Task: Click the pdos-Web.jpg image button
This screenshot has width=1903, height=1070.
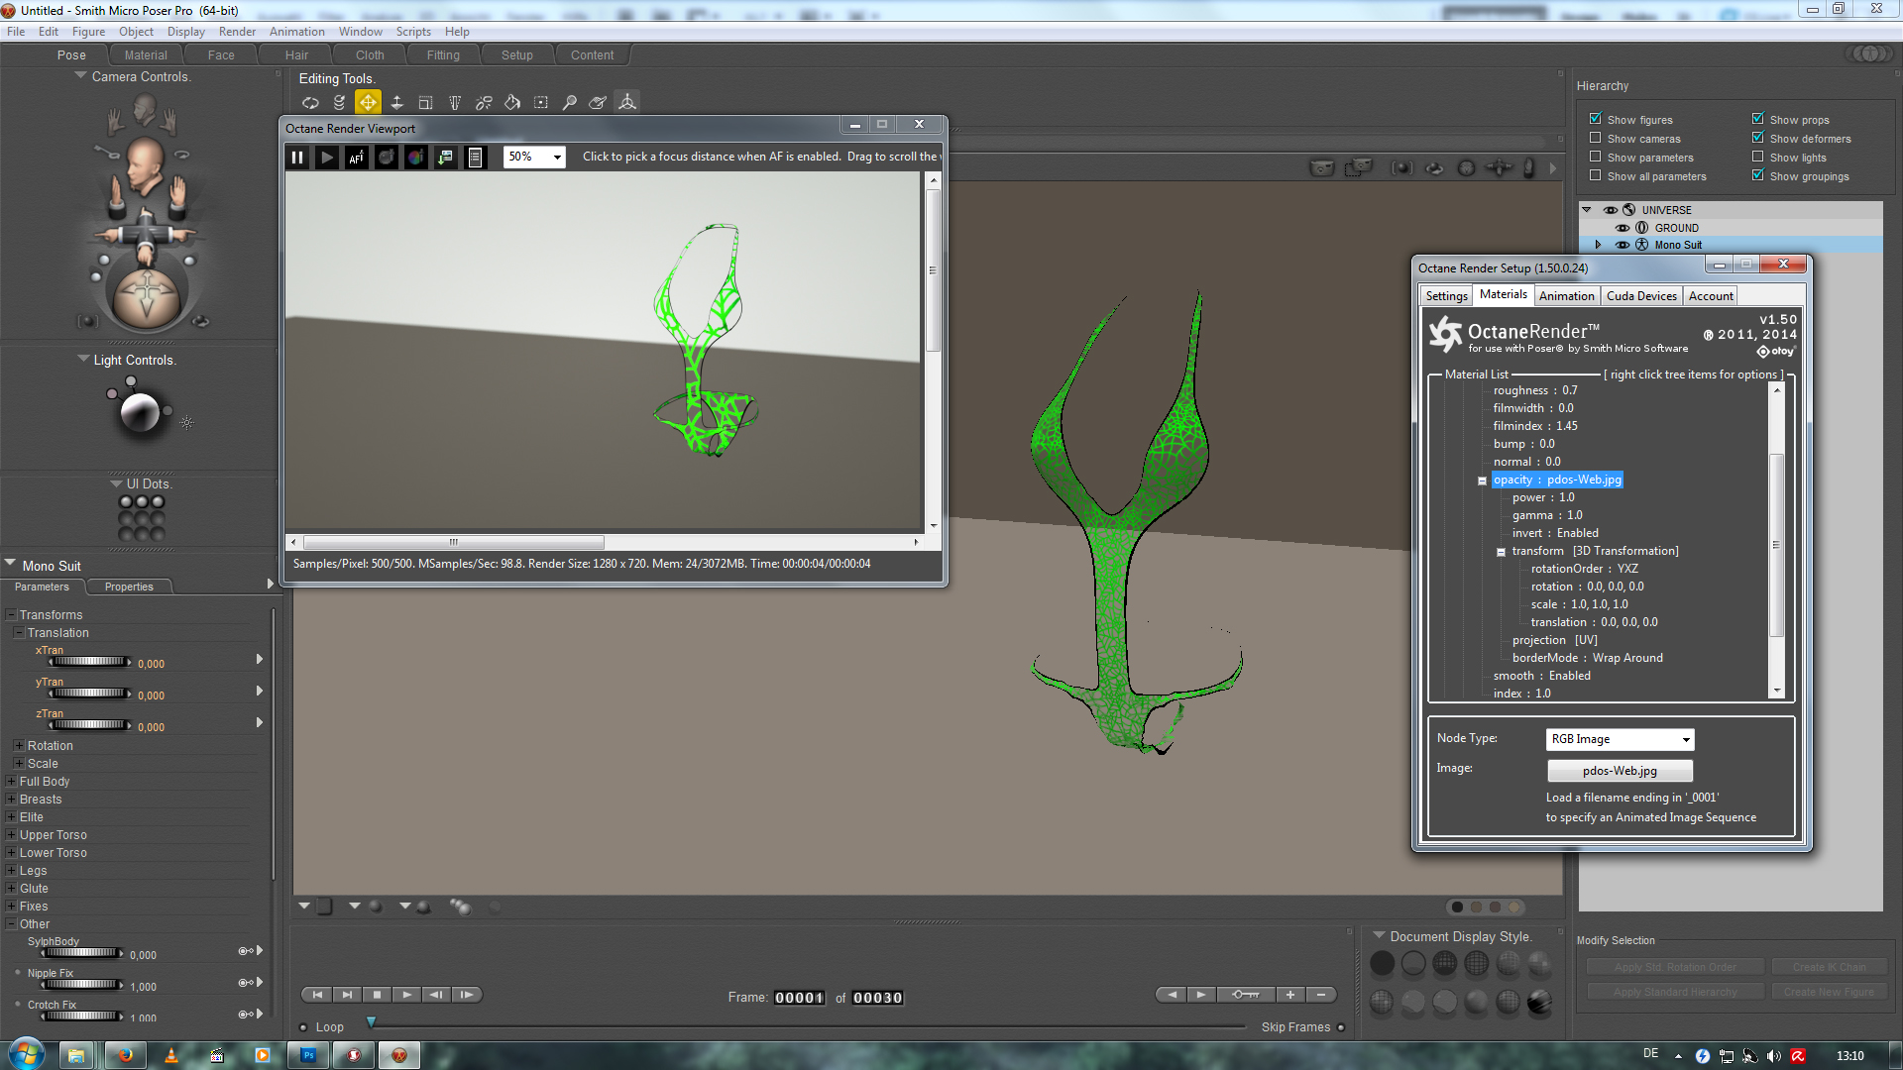Action: click(1620, 771)
